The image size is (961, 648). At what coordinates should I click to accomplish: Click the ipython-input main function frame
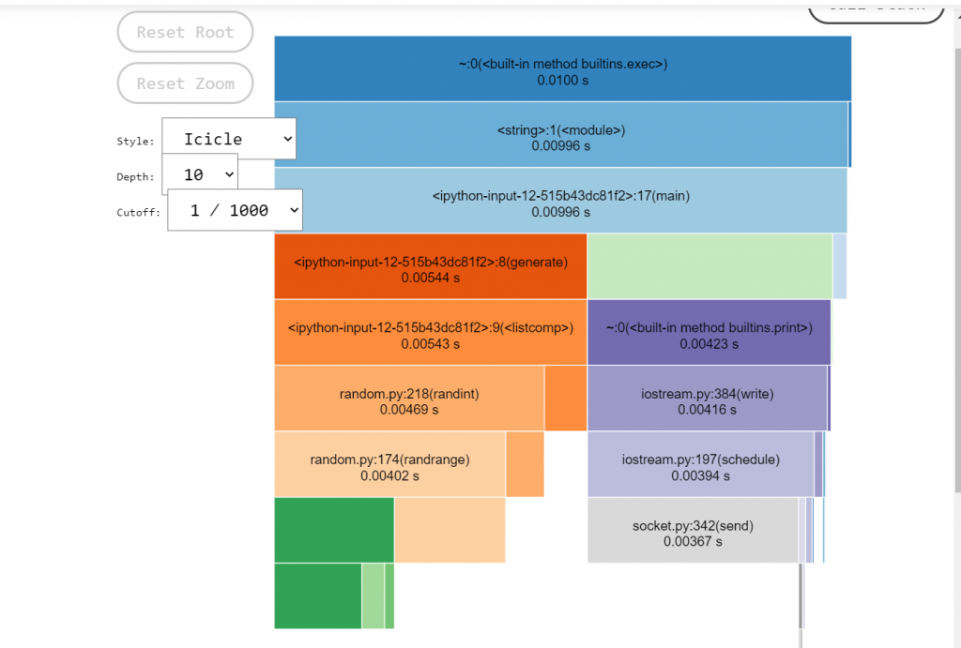561,203
